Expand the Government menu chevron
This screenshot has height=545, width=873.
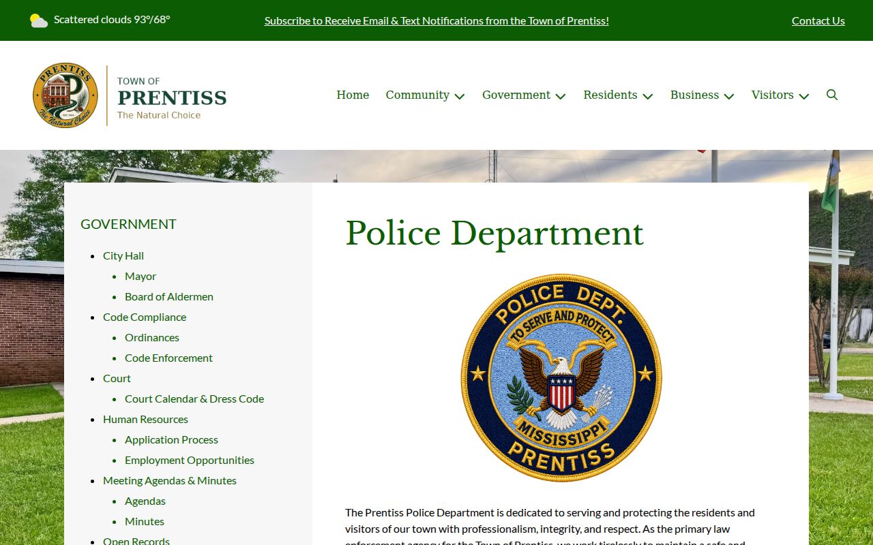pyautogui.click(x=561, y=96)
